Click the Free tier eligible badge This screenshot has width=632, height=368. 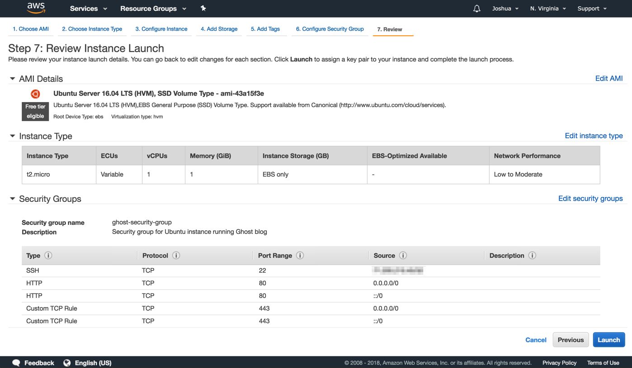(x=35, y=111)
